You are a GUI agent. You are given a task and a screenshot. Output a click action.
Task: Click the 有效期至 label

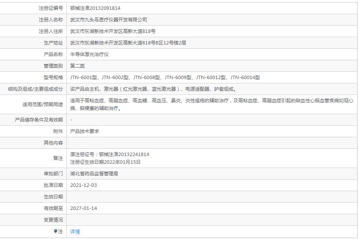pos(54,208)
